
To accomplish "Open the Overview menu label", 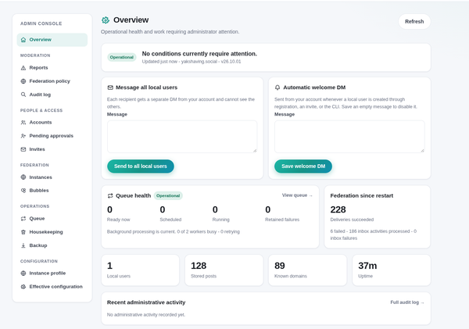I will [x=41, y=40].
